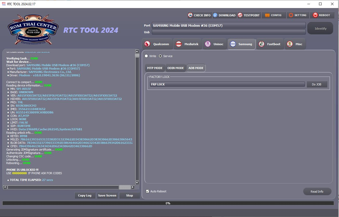Open the Port dropdown showing COM57
This screenshot has width=339, height=217.
point(229,25)
